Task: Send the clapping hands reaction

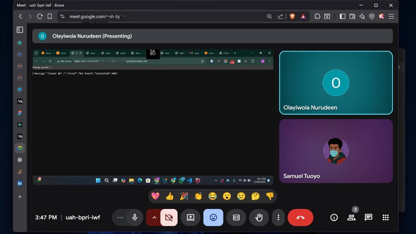Action: point(198,196)
